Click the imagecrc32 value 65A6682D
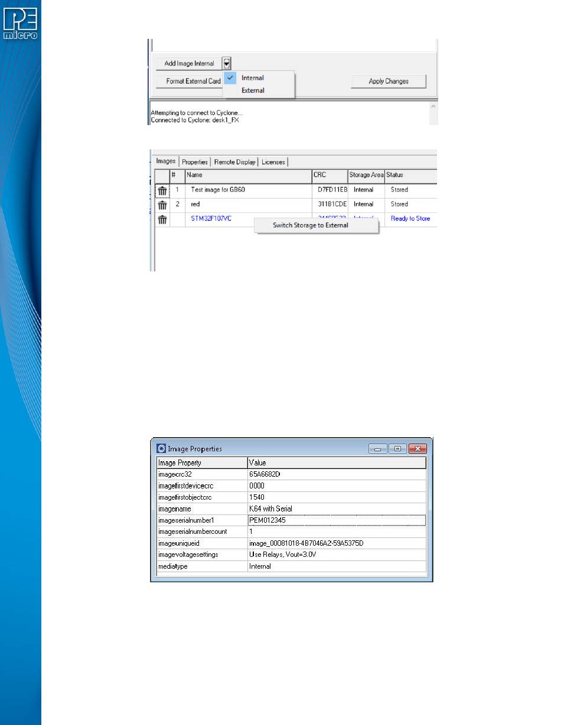 click(337, 474)
